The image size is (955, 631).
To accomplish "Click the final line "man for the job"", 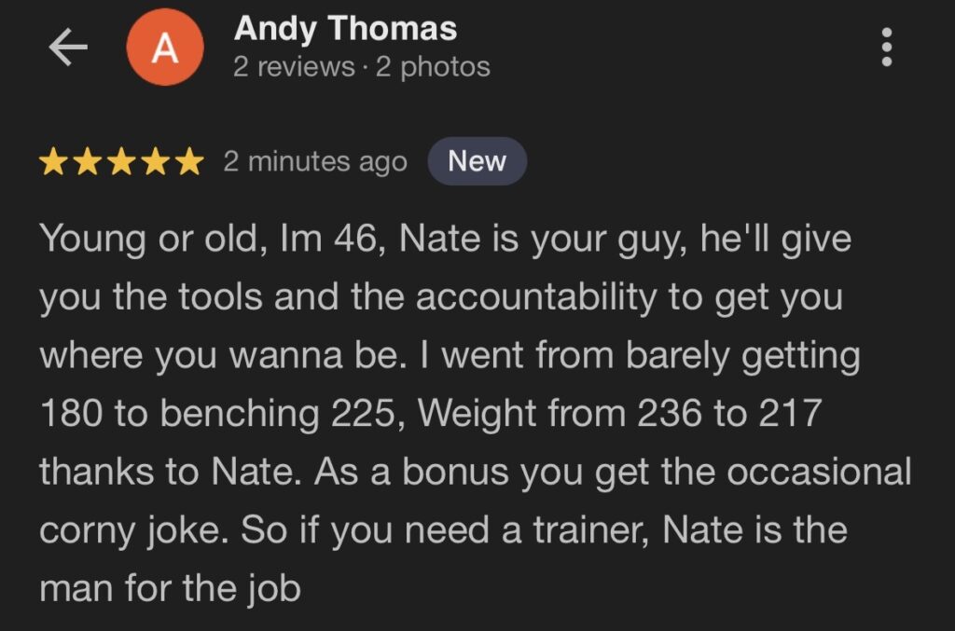I will pyautogui.click(x=170, y=589).
